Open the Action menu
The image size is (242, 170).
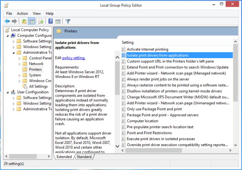[x=22, y=13]
